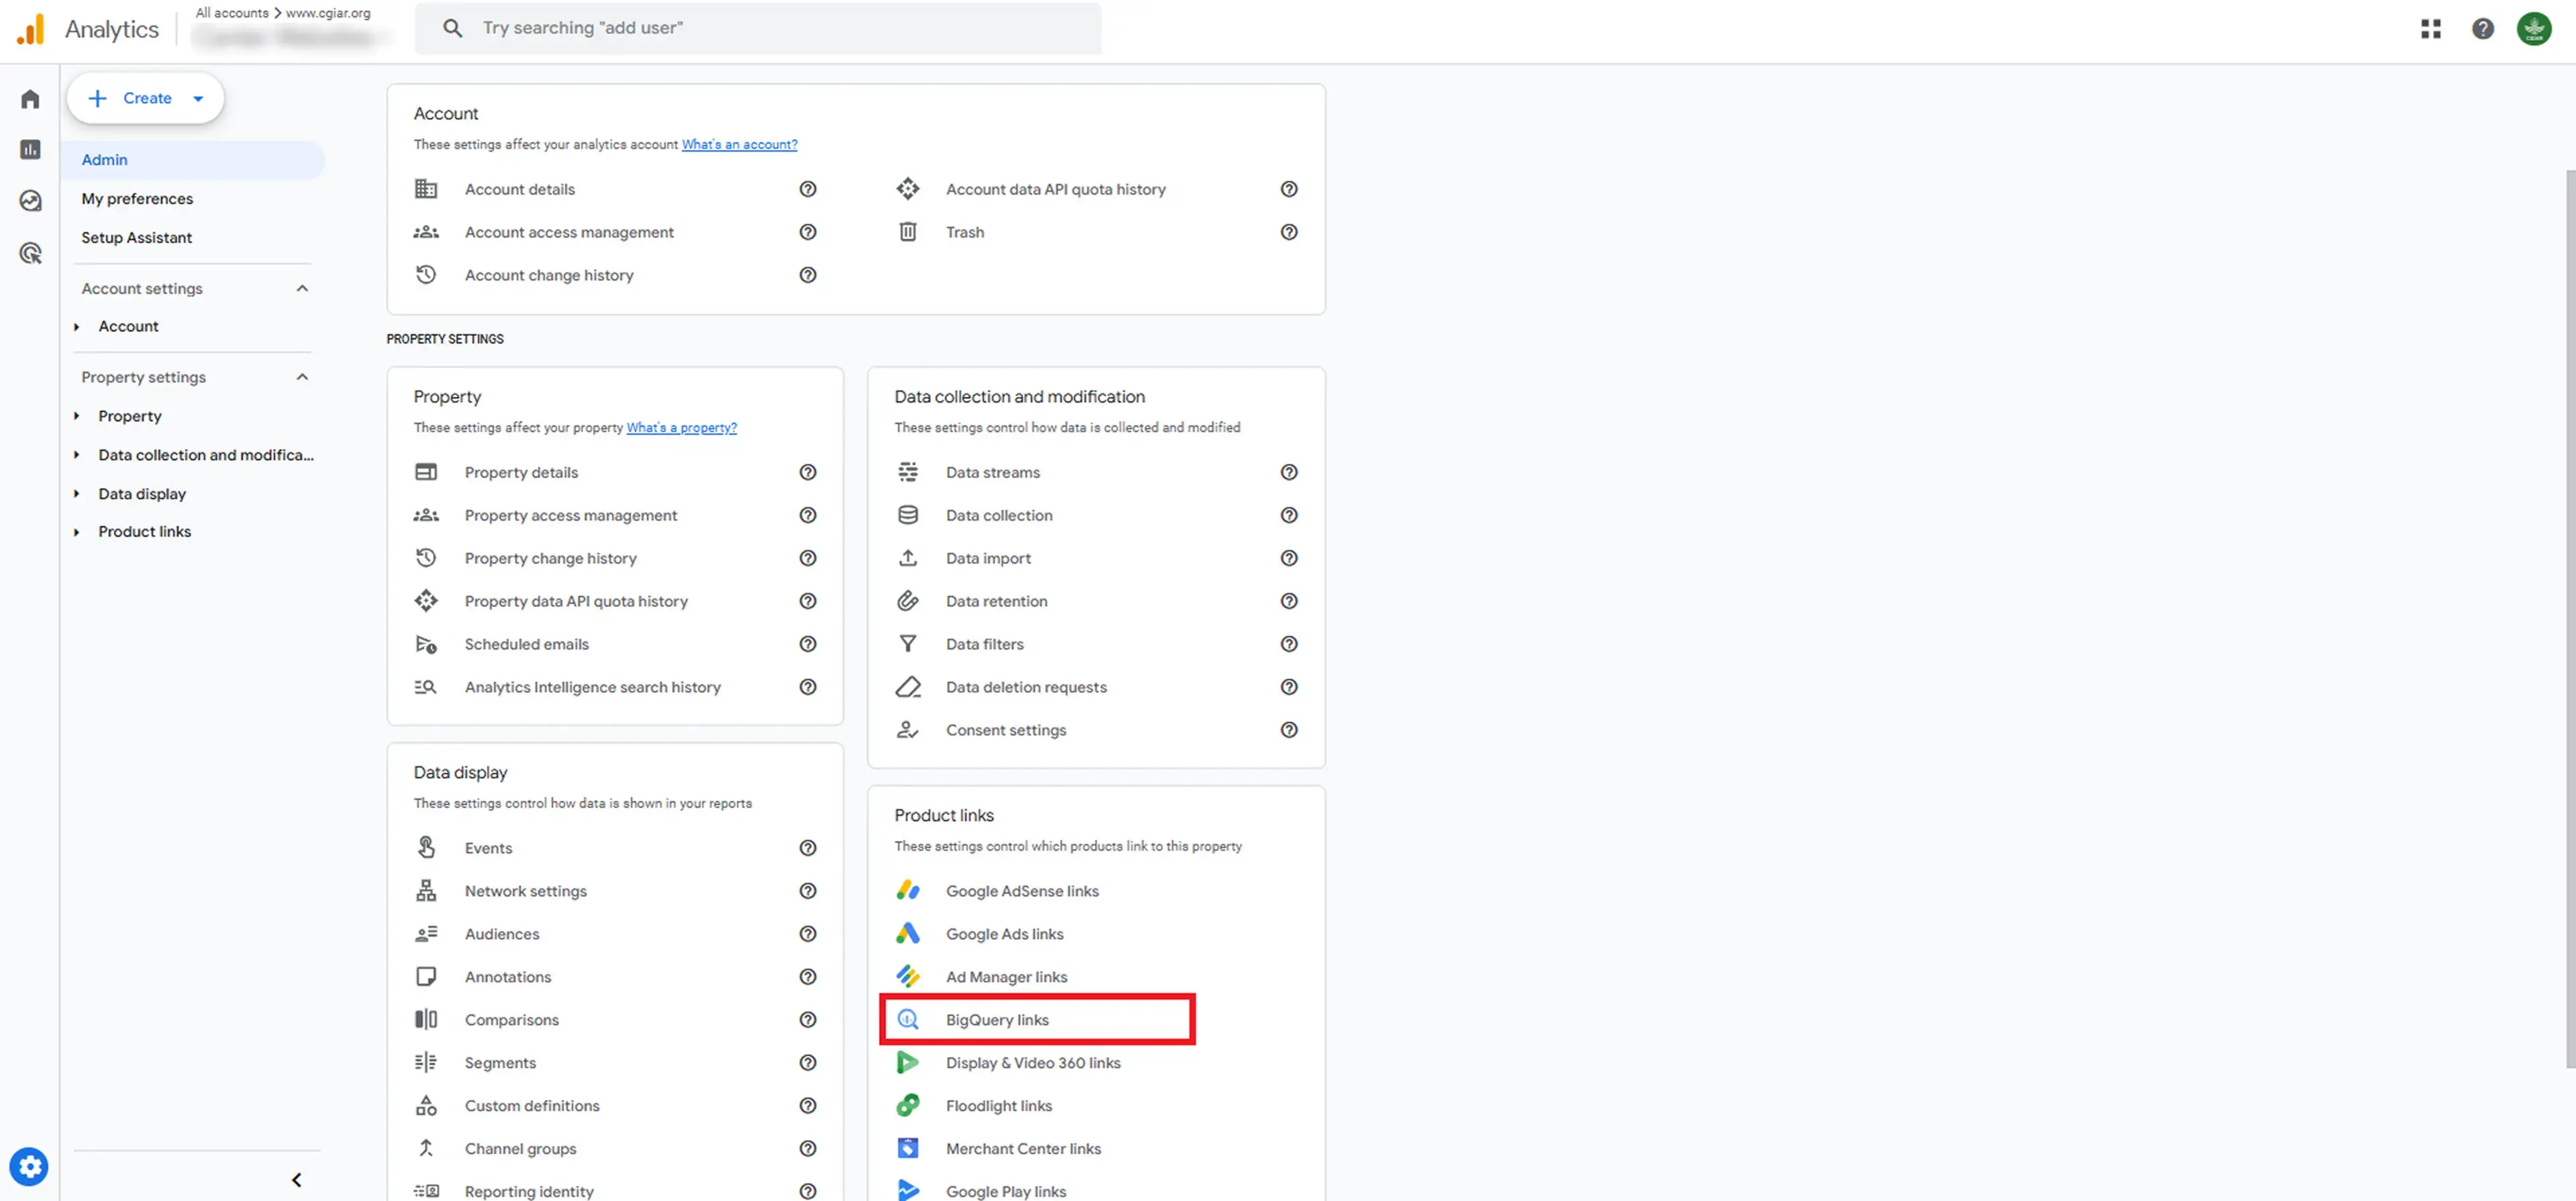Viewport: 2576px width, 1201px height.
Task: Open the Create dropdown button
Action: tap(146, 98)
